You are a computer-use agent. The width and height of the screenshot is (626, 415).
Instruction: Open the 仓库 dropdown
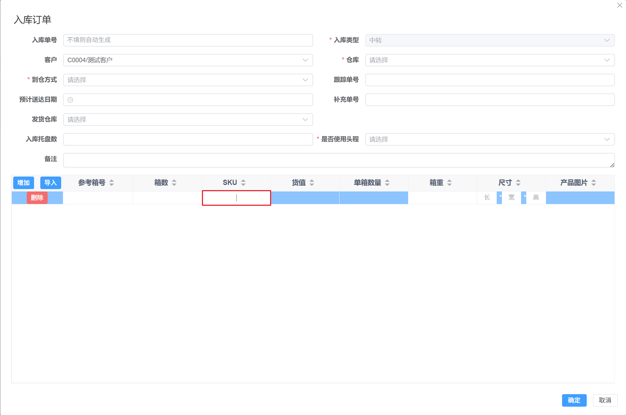click(607, 60)
